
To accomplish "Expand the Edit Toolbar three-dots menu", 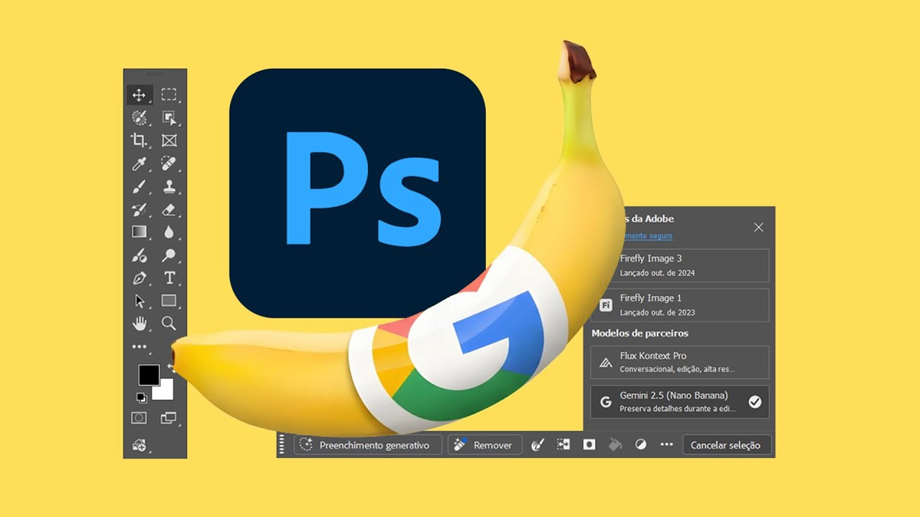I will pos(139,347).
